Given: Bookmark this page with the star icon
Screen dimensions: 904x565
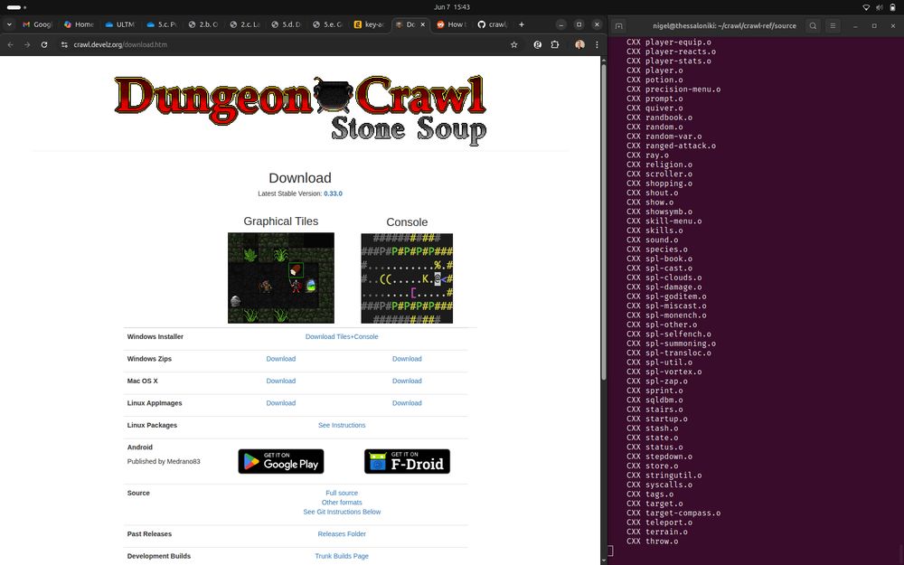Looking at the screenshot, I should (513, 44).
